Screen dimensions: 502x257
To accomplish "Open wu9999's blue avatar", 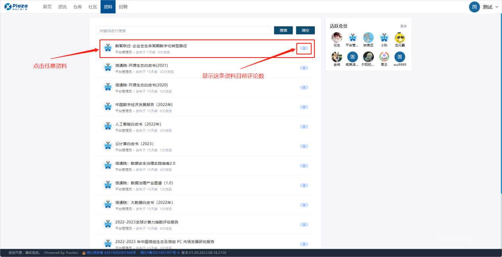I will [x=400, y=57].
